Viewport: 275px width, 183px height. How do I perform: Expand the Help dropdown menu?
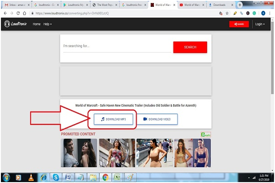pos(47,24)
